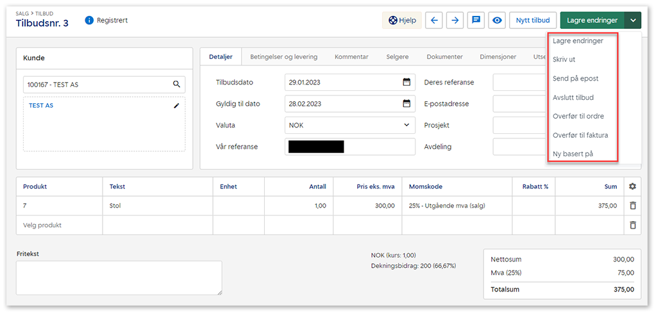The height and width of the screenshot is (312, 654).
Task: Click the customer search magnifier icon
Action: pos(177,84)
